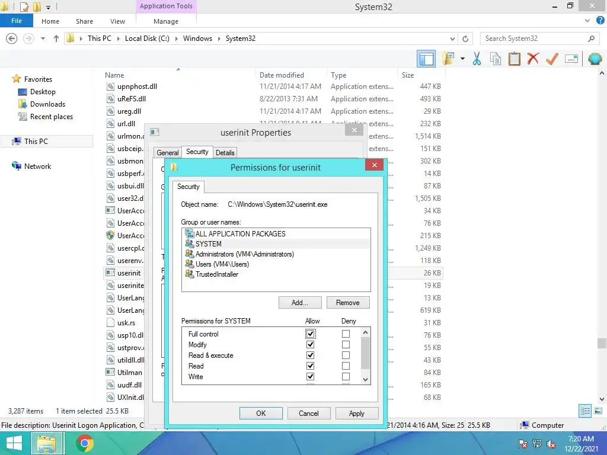Switch to Details tab in userinit Properties

coord(225,152)
